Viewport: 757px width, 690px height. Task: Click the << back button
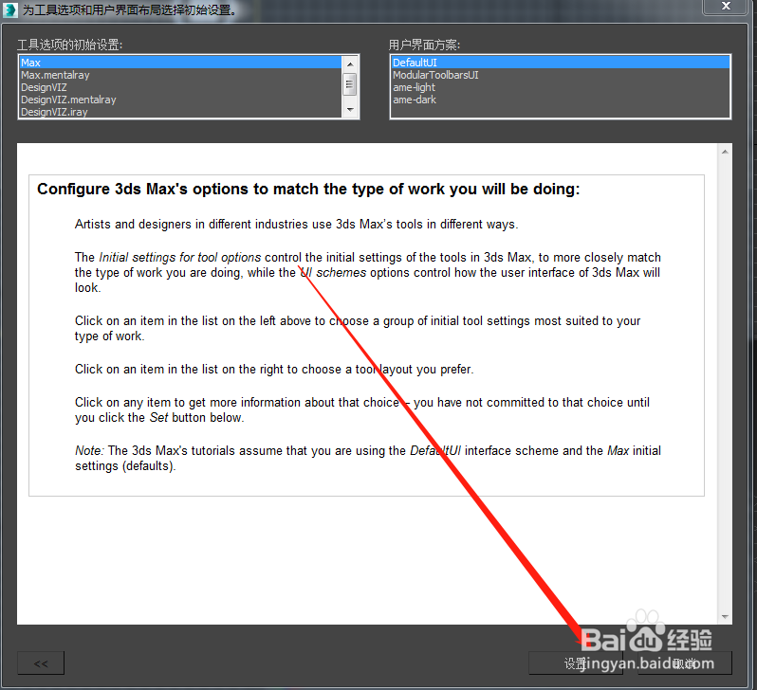coord(41,663)
